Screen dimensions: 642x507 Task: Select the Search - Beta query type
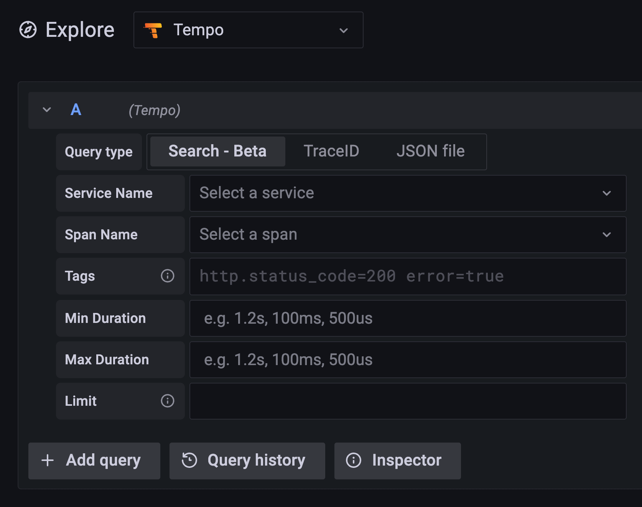click(217, 151)
